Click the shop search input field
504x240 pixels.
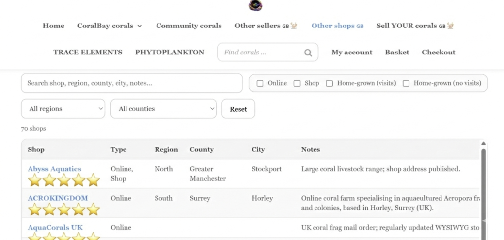[131, 83]
